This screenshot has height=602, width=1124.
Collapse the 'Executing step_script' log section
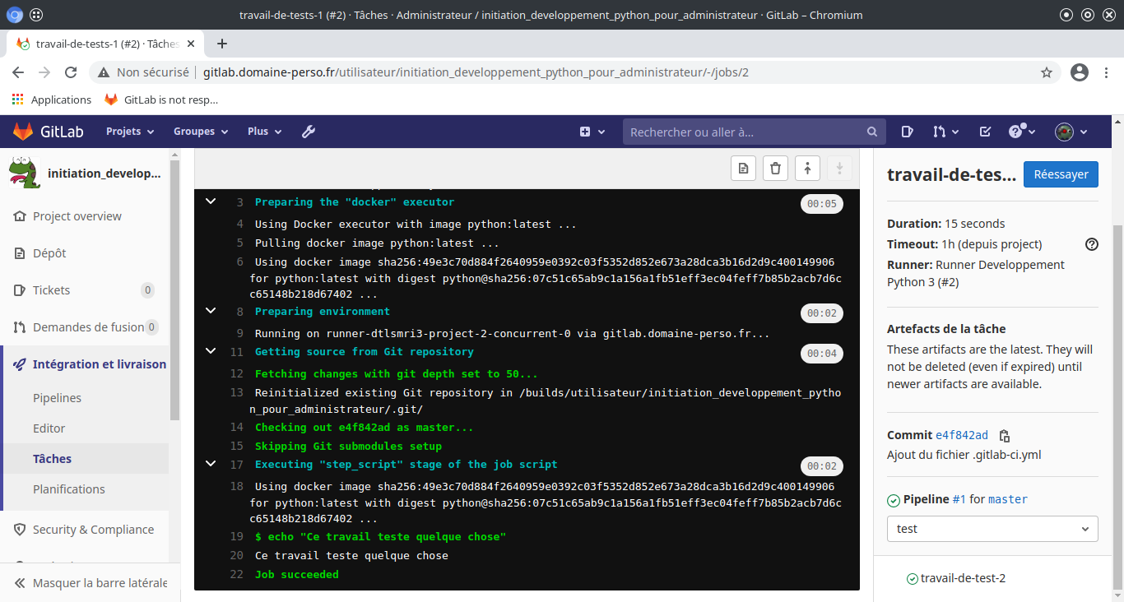pyautogui.click(x=211, y=464)
